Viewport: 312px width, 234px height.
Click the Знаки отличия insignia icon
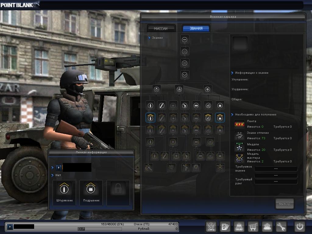(x=239, y=136)
